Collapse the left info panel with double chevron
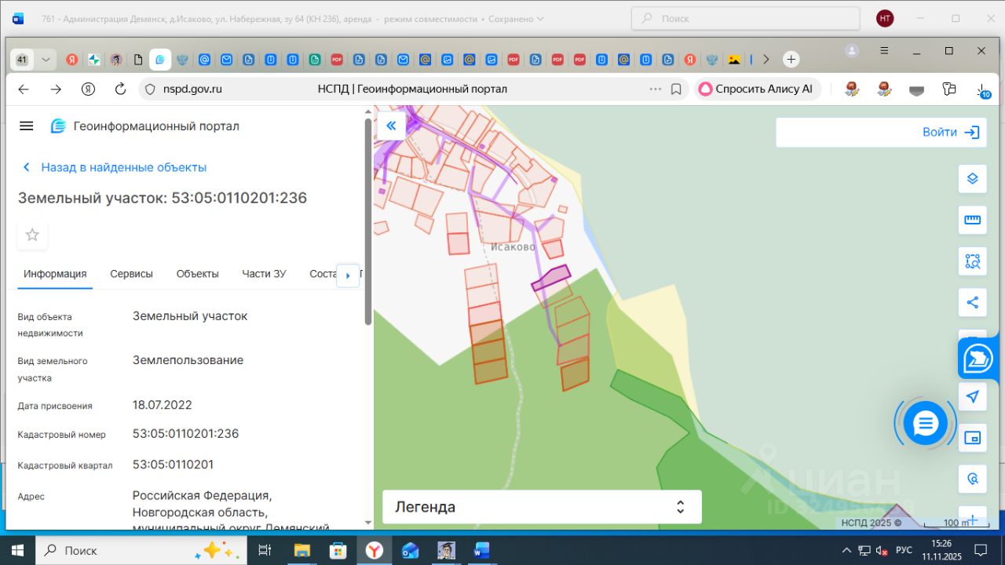The height and width of the screenshot is (565, 1005). (x=391, y=126)
